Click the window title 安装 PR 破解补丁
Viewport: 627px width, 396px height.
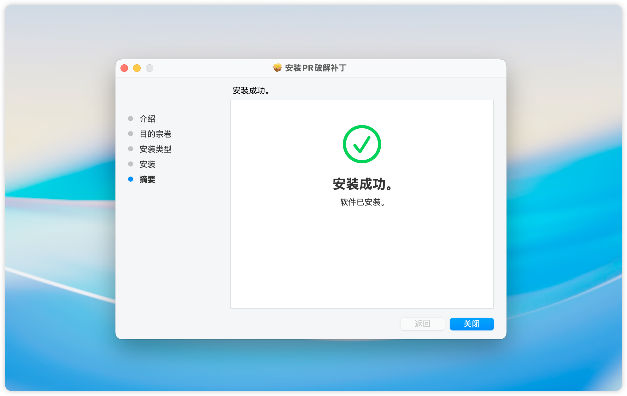pyautogui.click(x=316, y=68)
